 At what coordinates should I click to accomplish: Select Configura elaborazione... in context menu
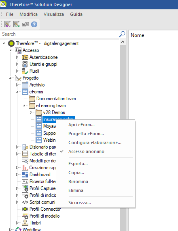(95, 142)
